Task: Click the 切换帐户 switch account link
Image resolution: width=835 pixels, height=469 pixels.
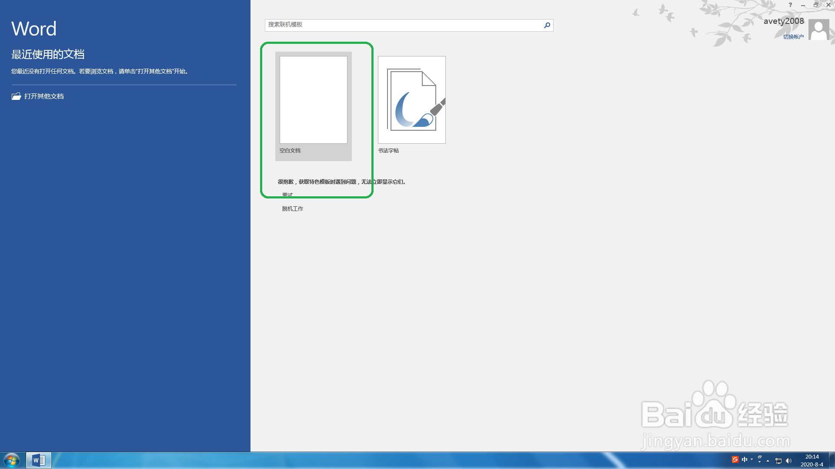Action: tap(793, 37)
